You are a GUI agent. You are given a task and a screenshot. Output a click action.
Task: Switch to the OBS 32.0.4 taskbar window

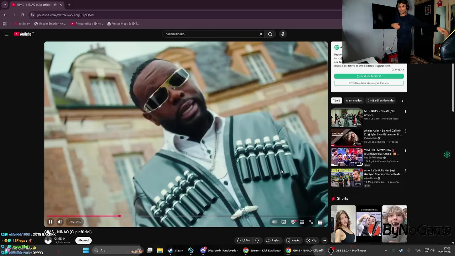tap(347, 250)
